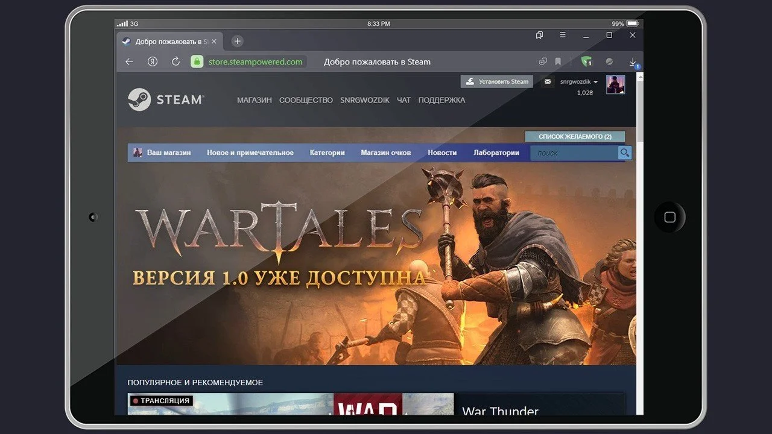772x434 pixels.
Task: Open the browser hamburger menu
Action: coord(563,36)
